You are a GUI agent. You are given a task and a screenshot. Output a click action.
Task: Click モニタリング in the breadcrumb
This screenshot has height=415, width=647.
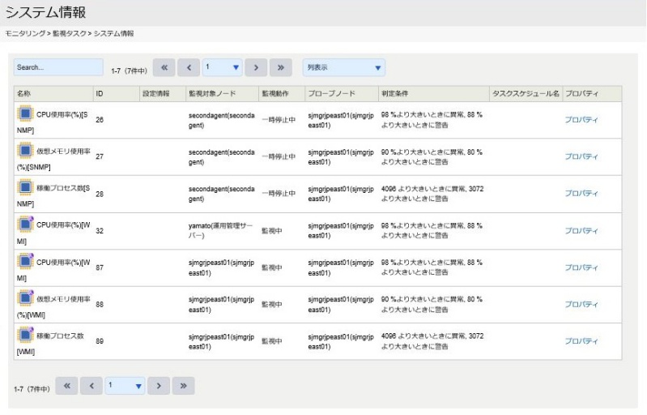point(25,33)
